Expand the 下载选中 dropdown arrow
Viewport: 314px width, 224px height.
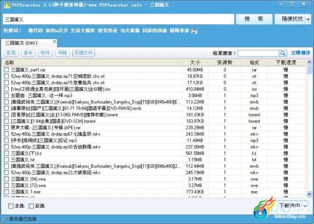[x=305, y=206]
